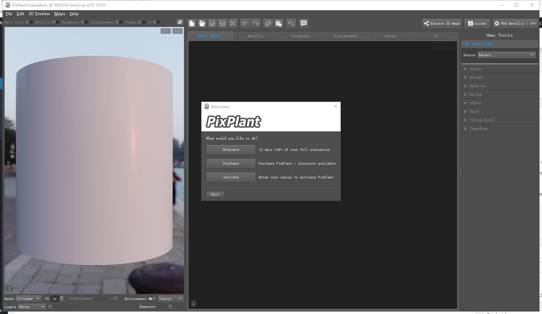This screenshot has width=542, height=314.
Task: Click the Fit button in the 3D preview
Action: pos(166,31)
